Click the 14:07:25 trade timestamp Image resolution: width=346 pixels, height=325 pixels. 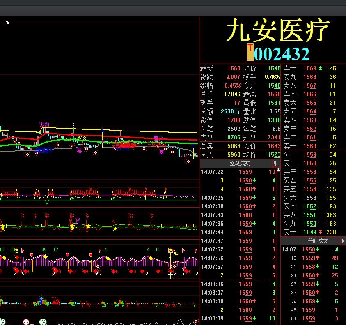click(212, 198)
